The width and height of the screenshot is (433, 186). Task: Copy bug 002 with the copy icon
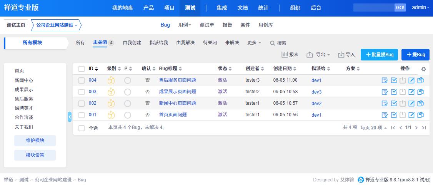click(421, 103)
